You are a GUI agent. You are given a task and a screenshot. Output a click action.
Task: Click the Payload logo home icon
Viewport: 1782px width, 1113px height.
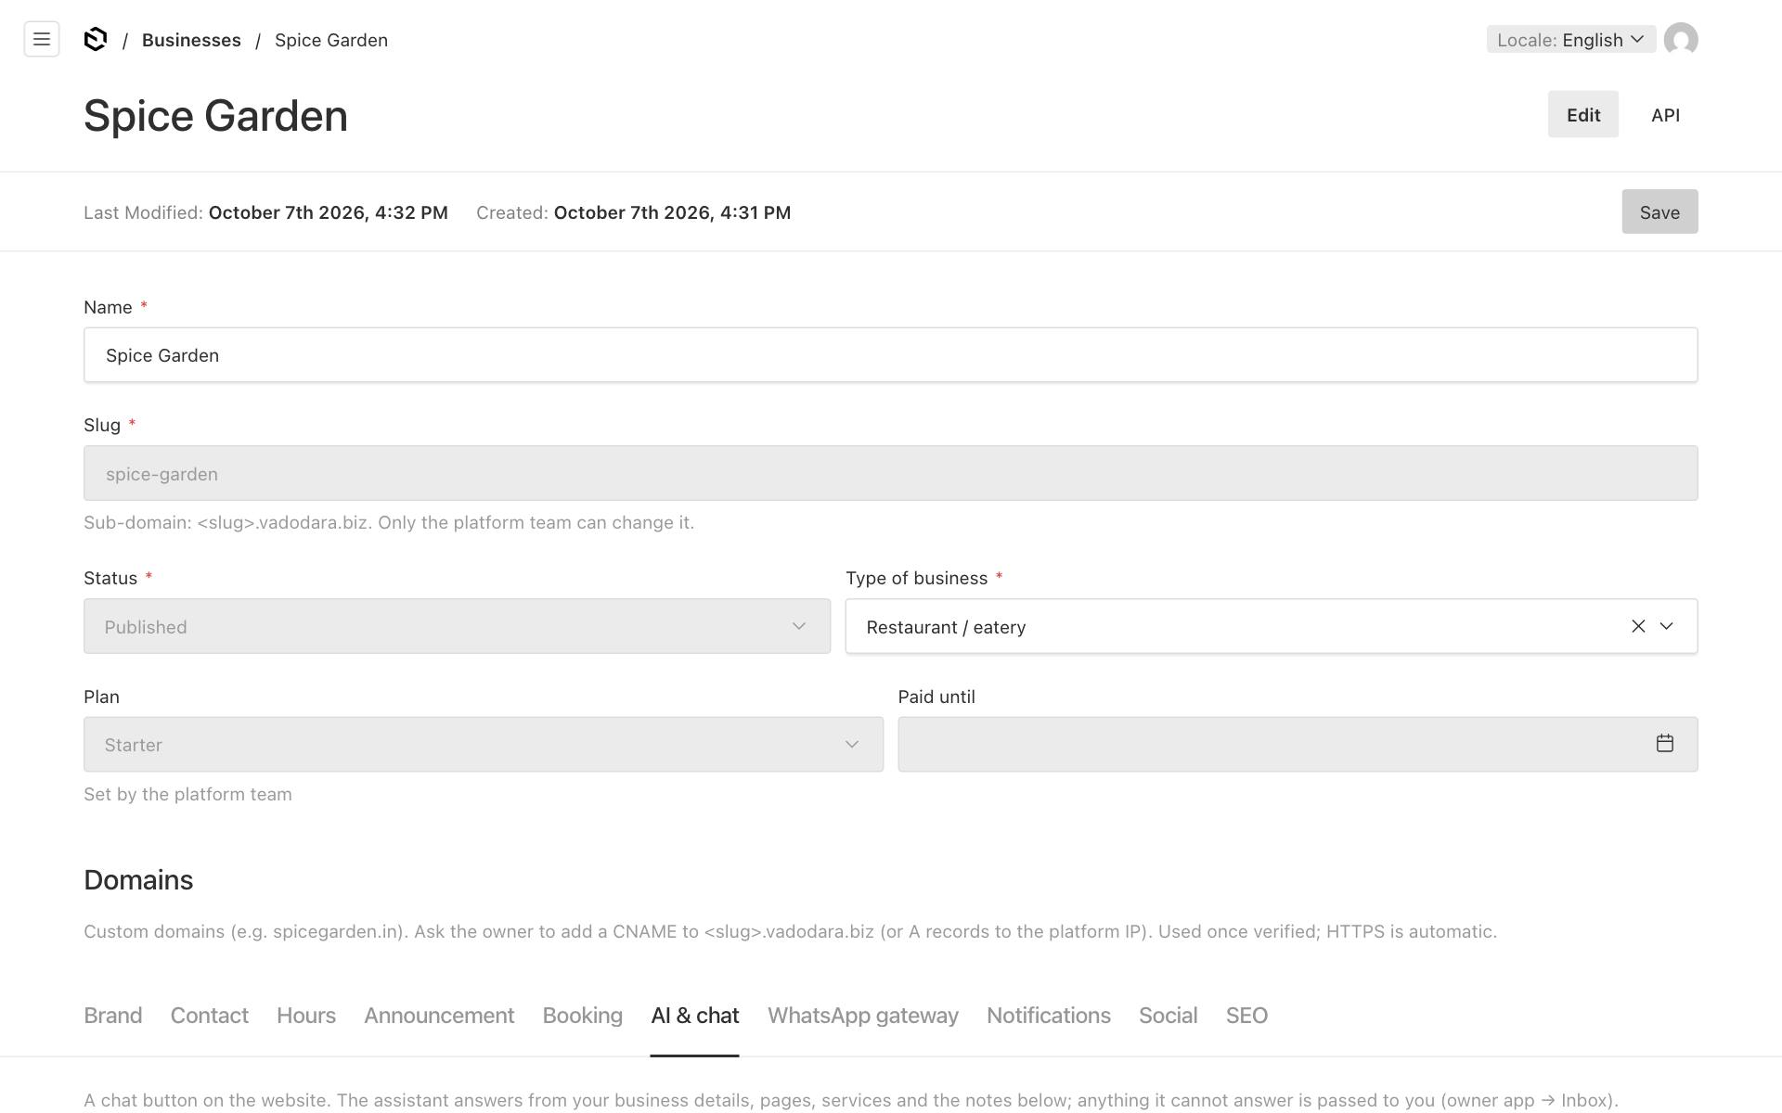[x=96, y=39]
